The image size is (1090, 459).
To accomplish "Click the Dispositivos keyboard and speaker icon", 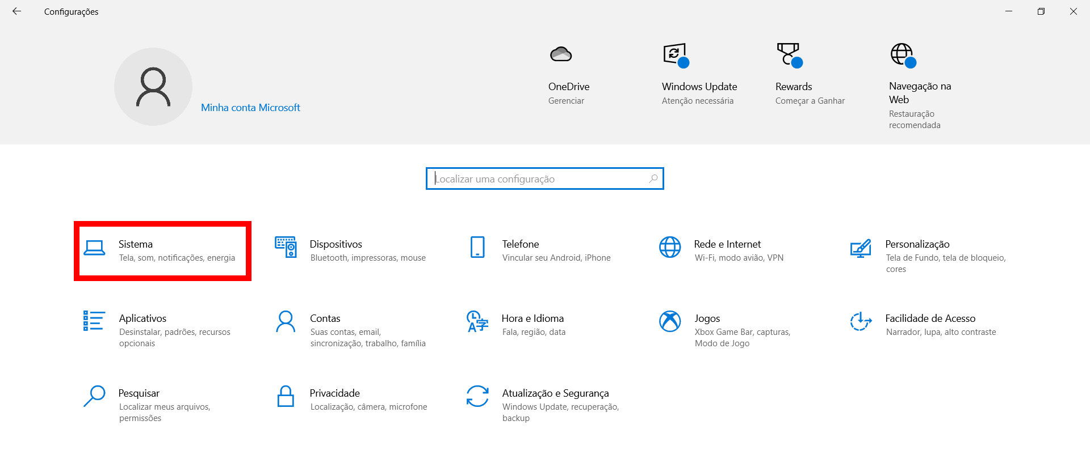I will 286,247.
